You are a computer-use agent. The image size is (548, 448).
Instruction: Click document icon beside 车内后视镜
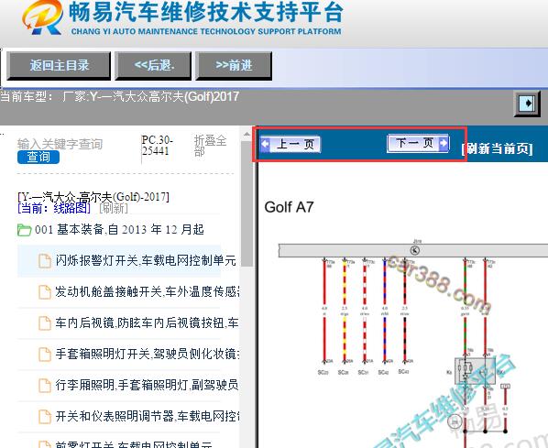44,323
